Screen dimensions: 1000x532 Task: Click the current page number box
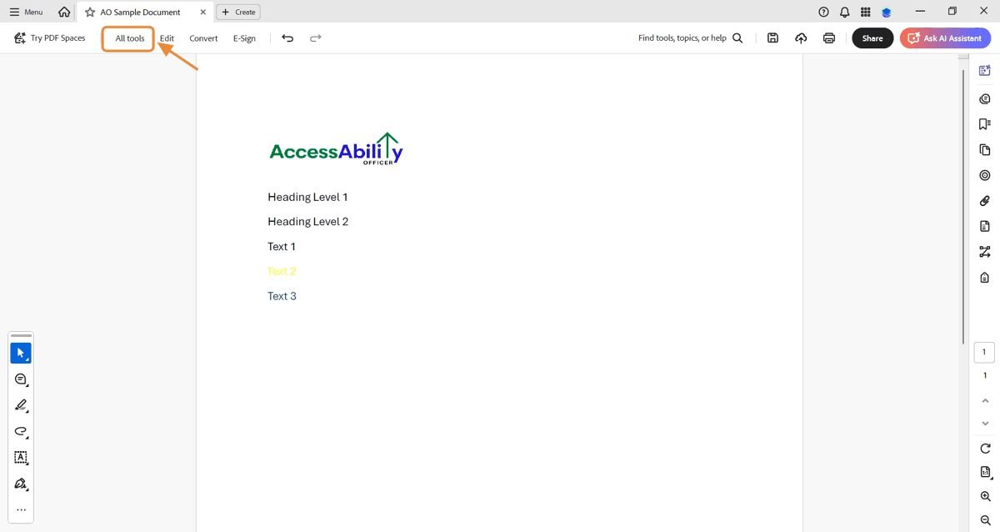click(984, 352)
